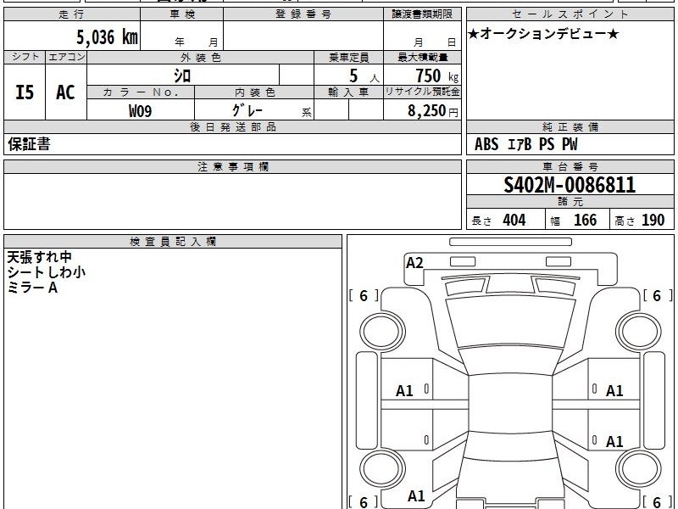Click the 登録番号 header cell
678x509 pixels.
pos(303,14)
